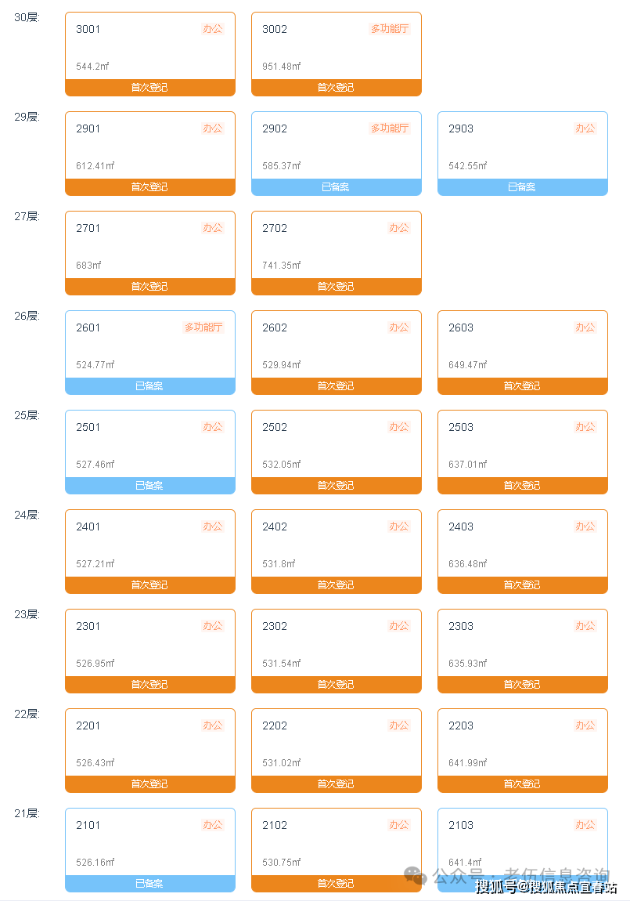The height and width of the screenshot is (901, 630).
Task: Select unit 2501 number label
Action: (x=88, y=427)
